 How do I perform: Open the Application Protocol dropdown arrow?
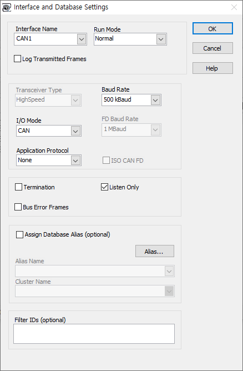point(75,161)
